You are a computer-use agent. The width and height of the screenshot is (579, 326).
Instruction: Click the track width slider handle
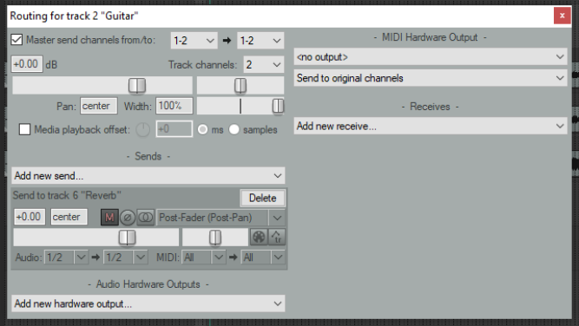click(278, 106)
